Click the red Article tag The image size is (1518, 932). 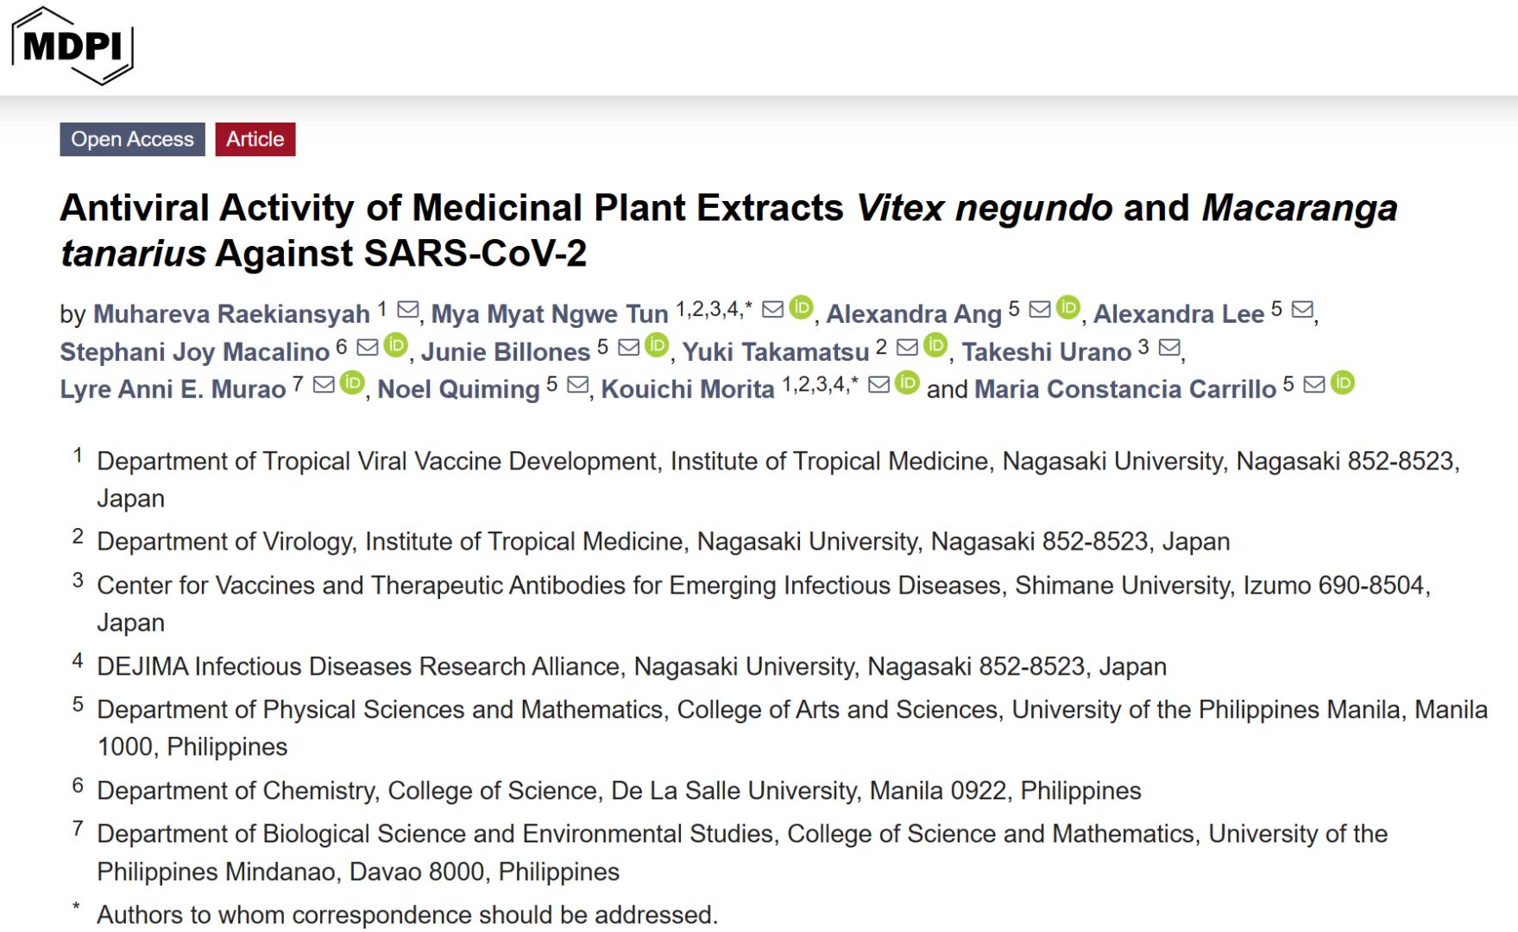[255, 140]
